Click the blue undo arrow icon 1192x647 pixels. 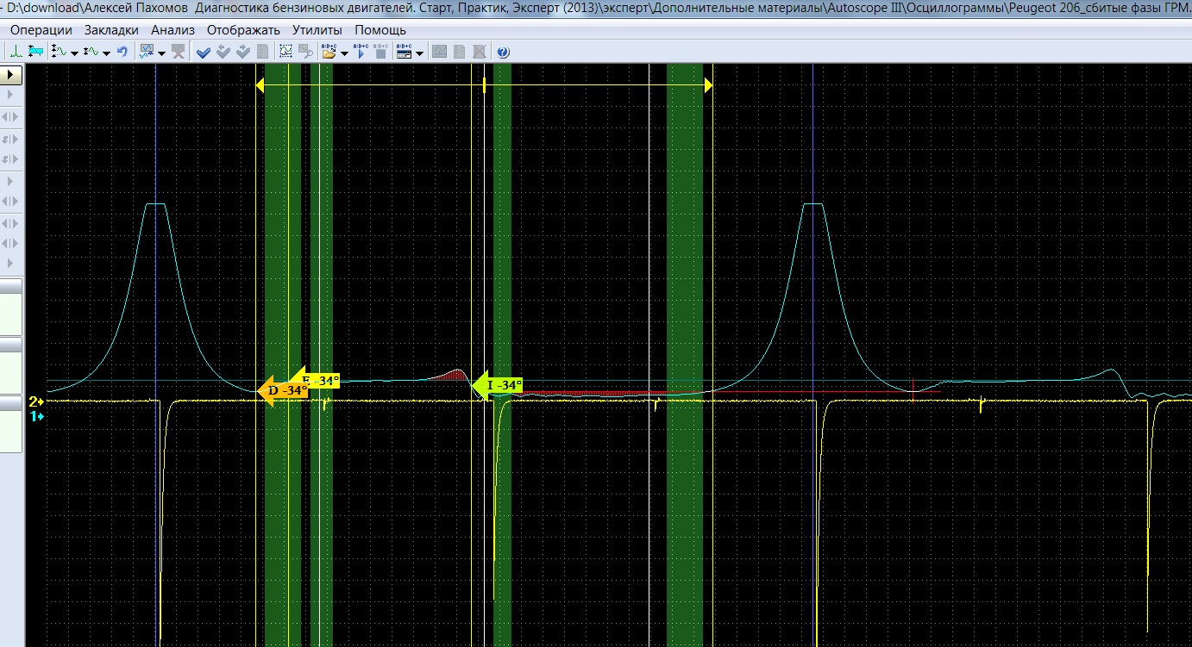point(122,52)
